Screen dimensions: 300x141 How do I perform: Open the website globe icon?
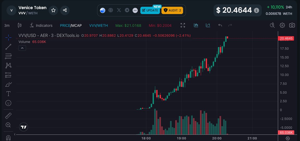pyautogui.click(x=111, y=10)
